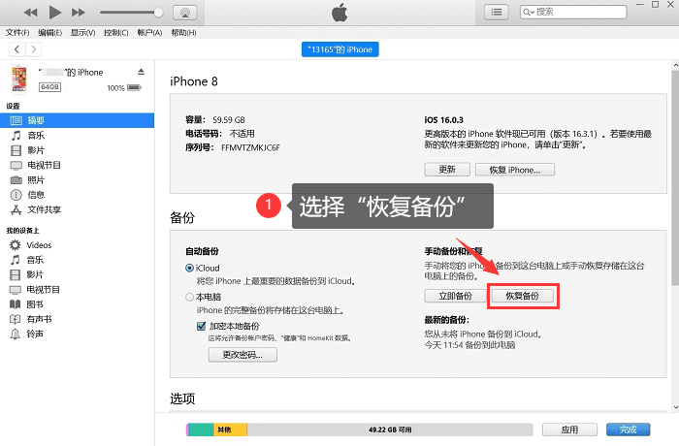The width and height of the screenshot is (679, 446).
Task: Adjust the volume slider knob
Action: [x=158, y=13]
